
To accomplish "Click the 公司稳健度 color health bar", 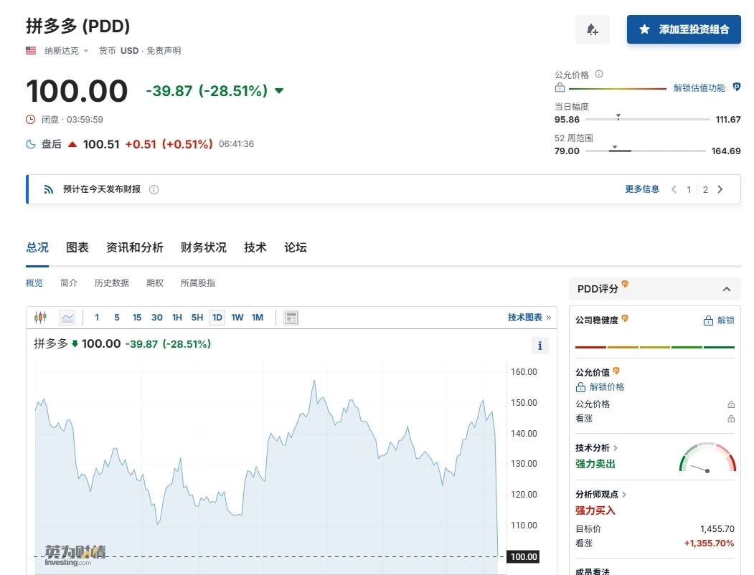I will point(654,347).
